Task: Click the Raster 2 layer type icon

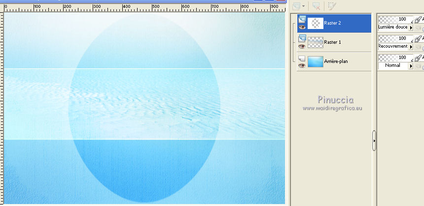Action: [x=302, y=19]
